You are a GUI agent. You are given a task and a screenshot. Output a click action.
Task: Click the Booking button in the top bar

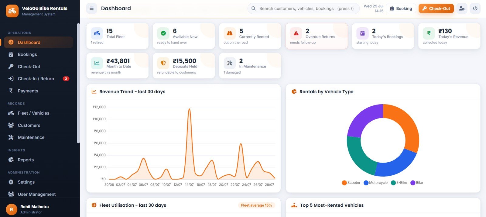point(401,9)
